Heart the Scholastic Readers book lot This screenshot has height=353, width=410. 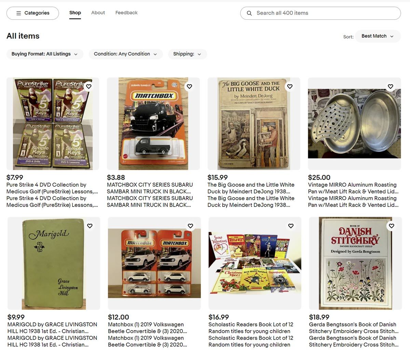(x=291, y=226)
